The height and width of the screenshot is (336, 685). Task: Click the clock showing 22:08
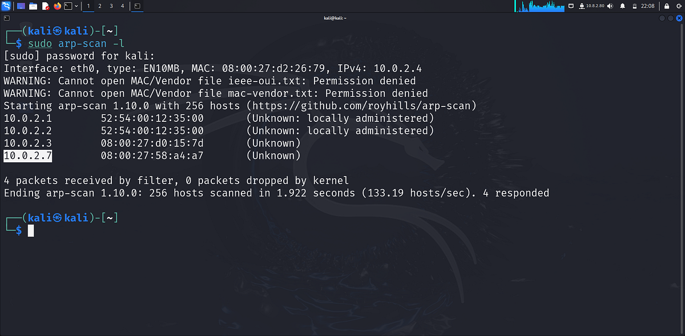(x=647, y=6)
